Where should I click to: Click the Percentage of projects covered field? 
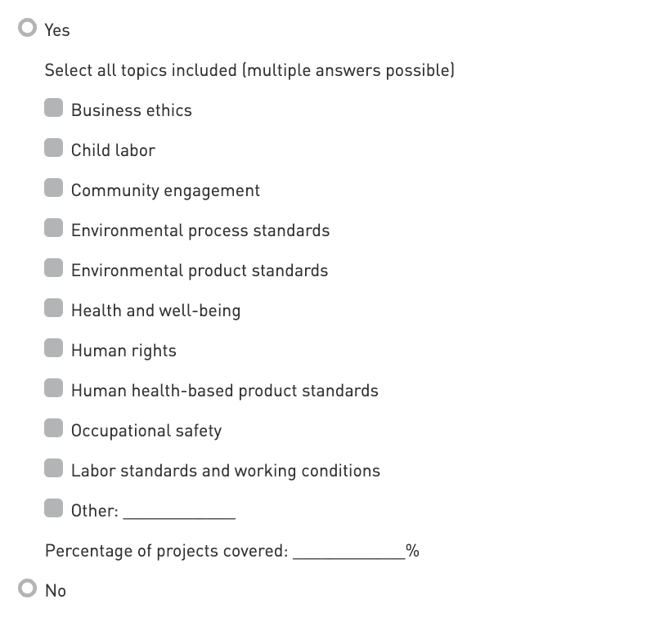click(348, 552)
